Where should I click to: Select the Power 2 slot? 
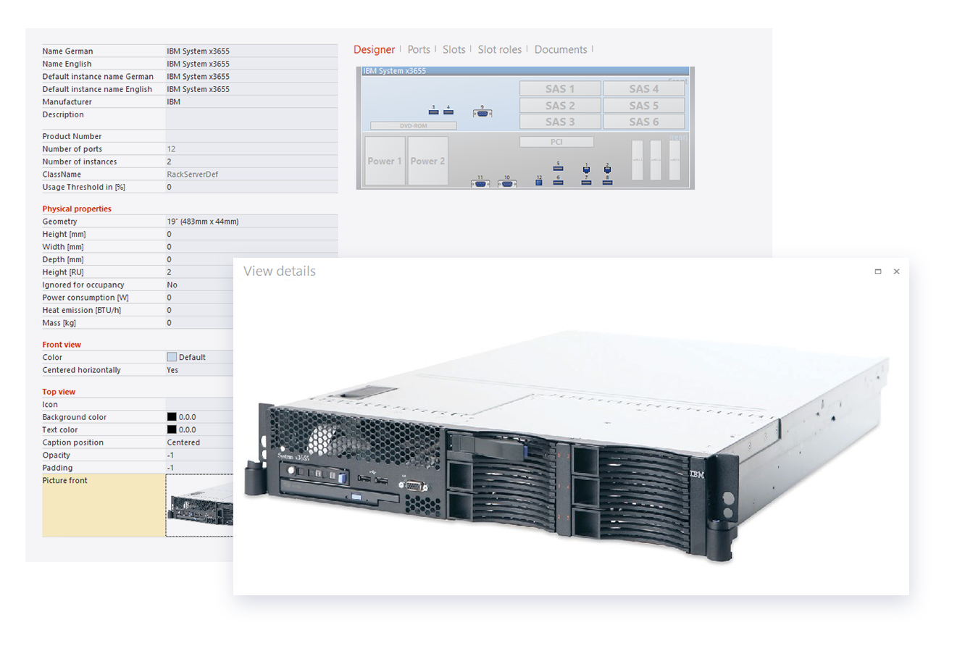[x=427, y=161]
